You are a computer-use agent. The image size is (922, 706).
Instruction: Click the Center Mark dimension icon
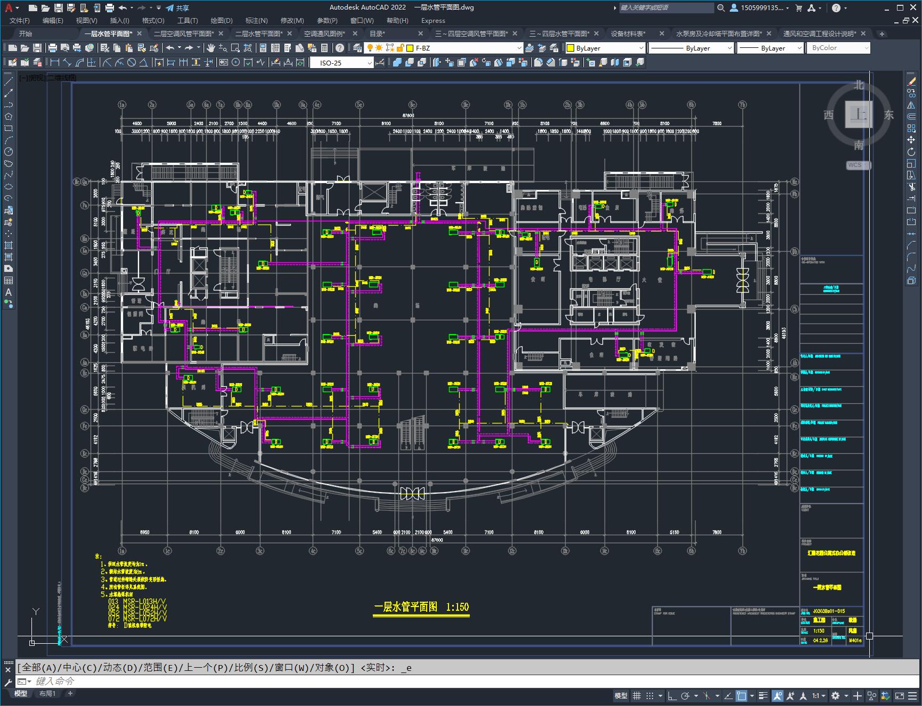tap(235, 62)
